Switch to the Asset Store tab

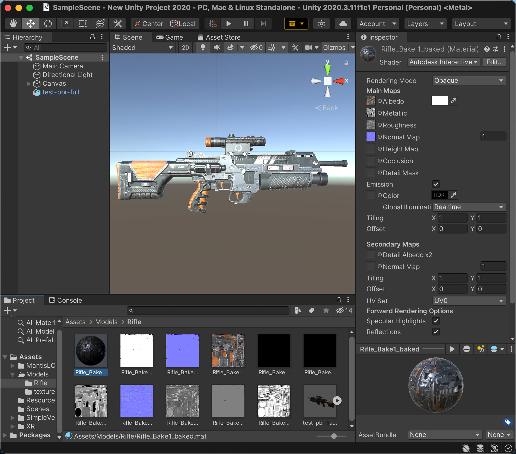[x=219, y=37]
